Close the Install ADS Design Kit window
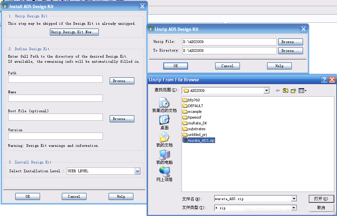Viewport: 337px width, 216px height. coord(142,6)
